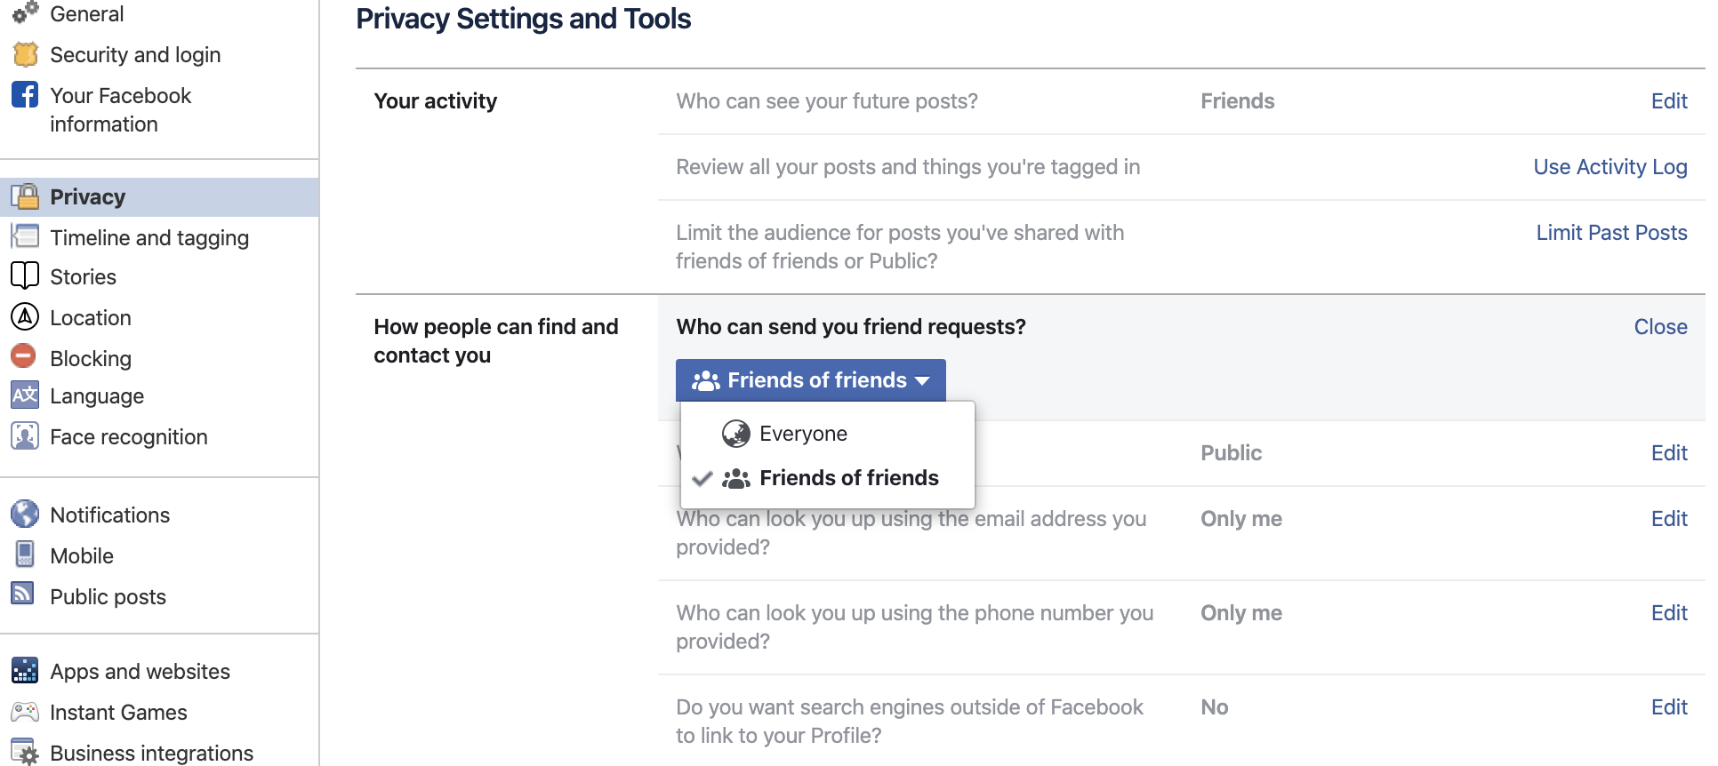The height and width of the screenshot is (766, 1718).
Task: Expand the email address lookup setting
Action: (x=1668, y=519)
